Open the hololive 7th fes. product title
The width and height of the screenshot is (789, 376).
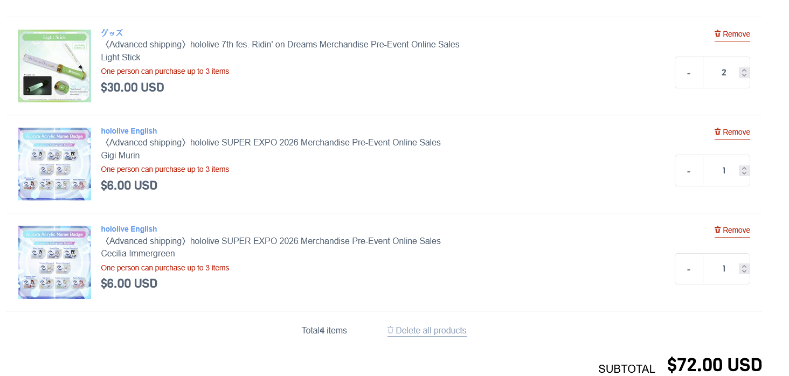[x=280, y=44]
